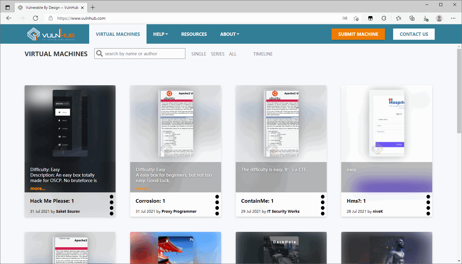Image resolution: width=462 pixels, height=264 pixels.
Task: Click the VulnHub logo
Action: [51, 34]
